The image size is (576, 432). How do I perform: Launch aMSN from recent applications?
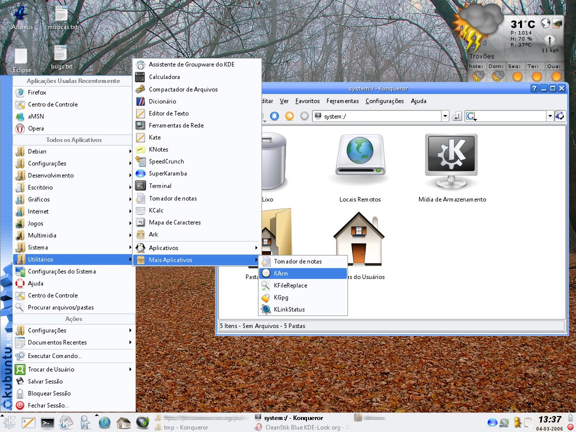(x=72, y=116)
